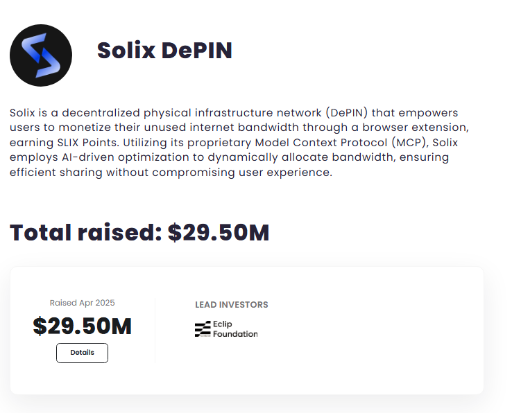Click the Eclip Foundation striped logo icon
The width and height of the screenshot is (512, 413).
203,329
